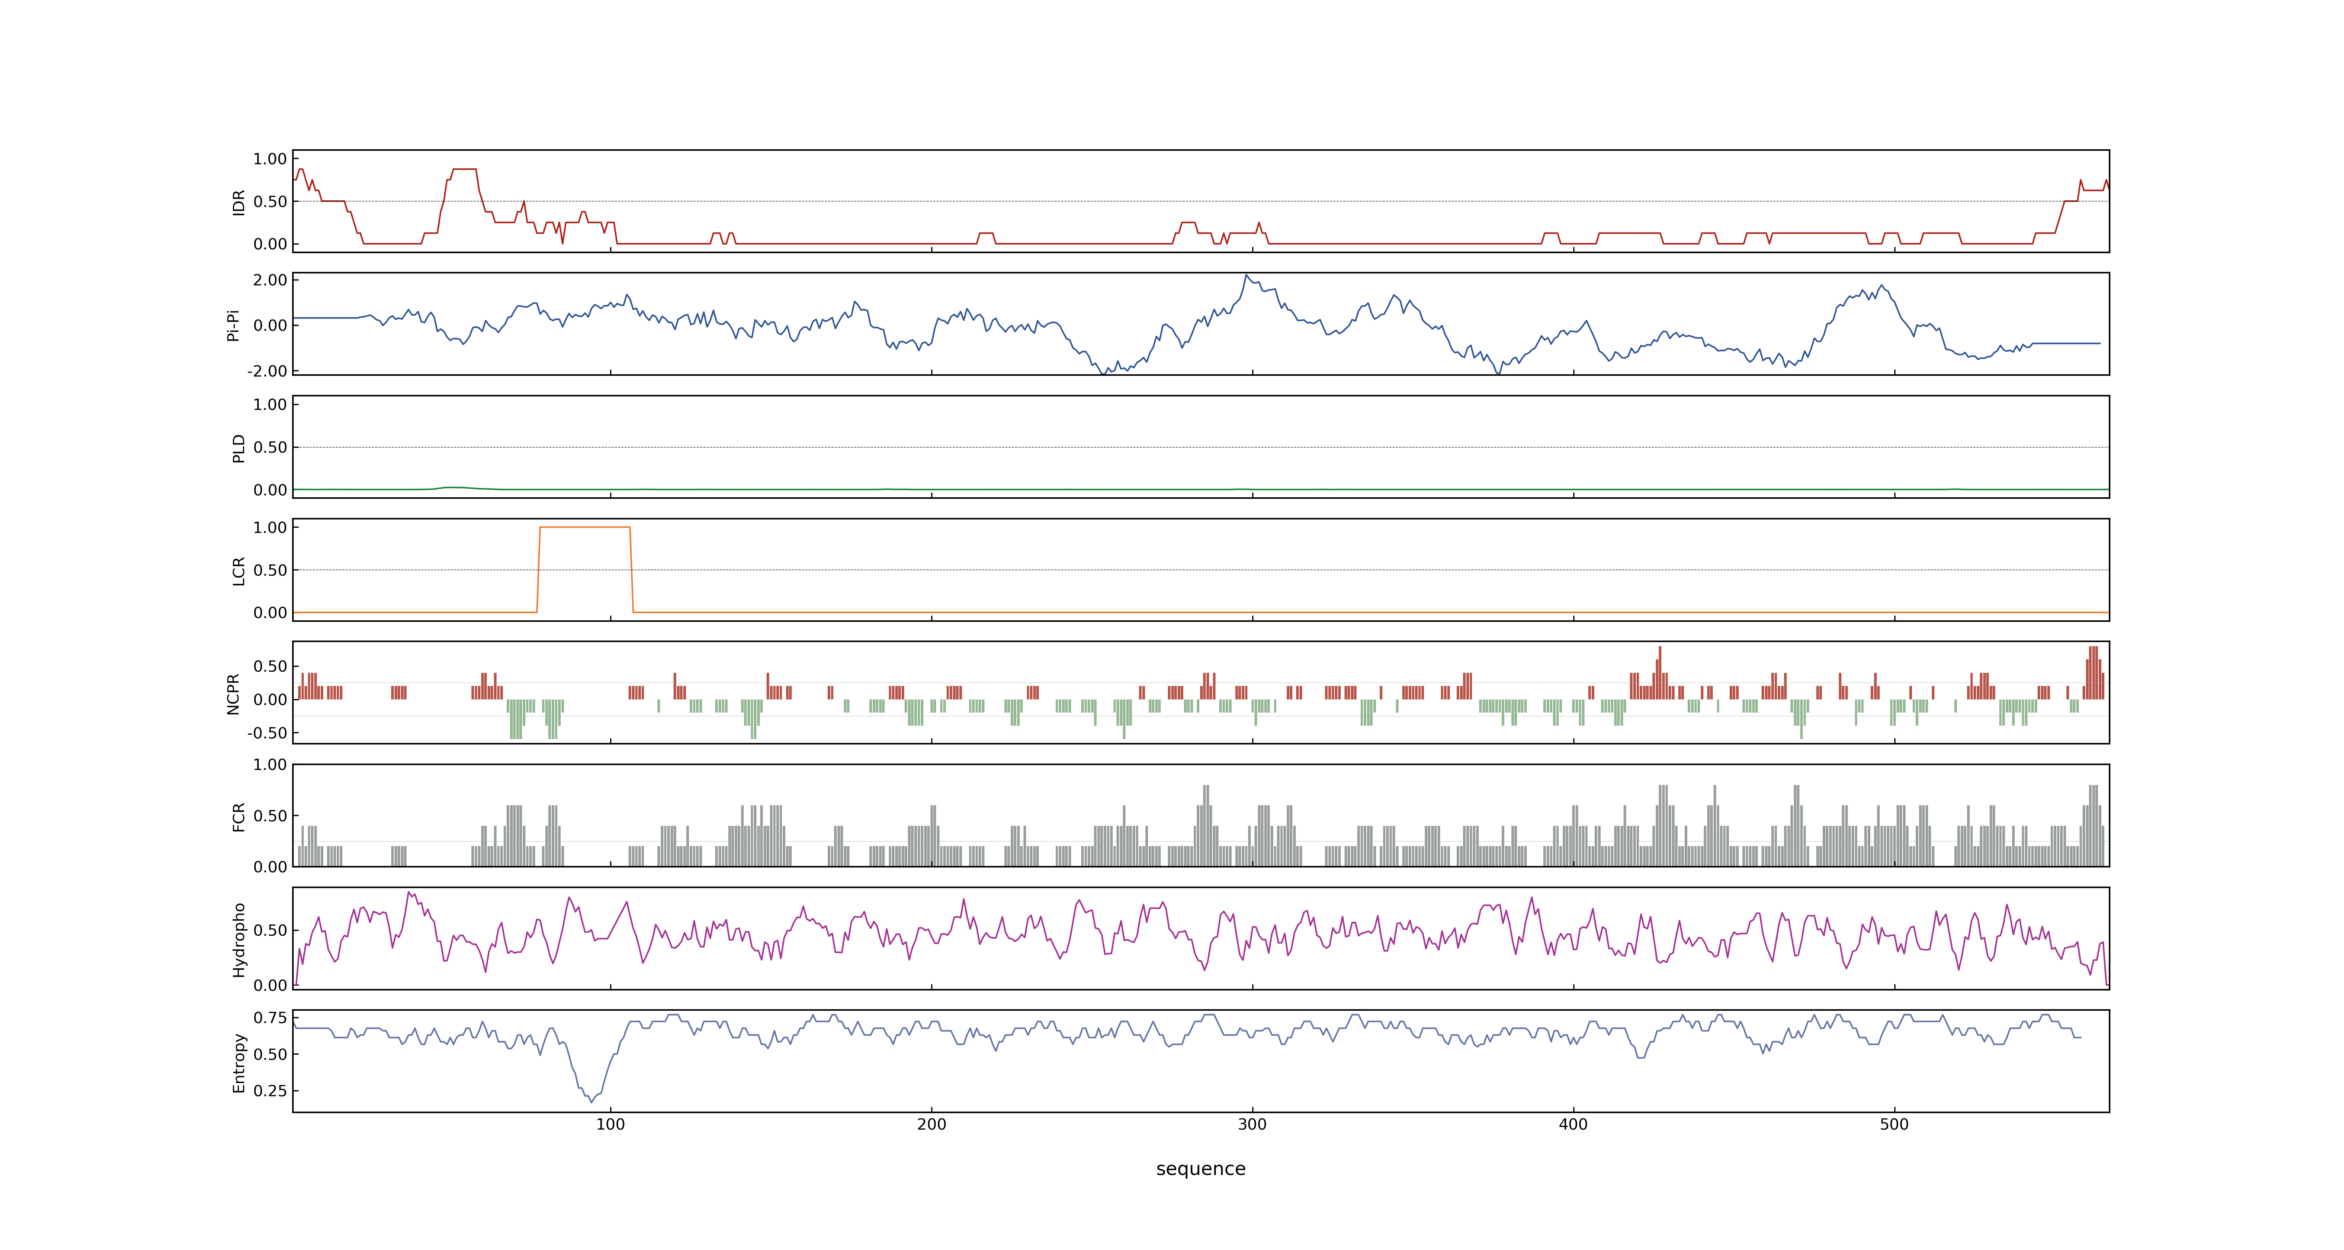
Task: Click the highest peak of Pi-Pi curve
Action: 1247,276
